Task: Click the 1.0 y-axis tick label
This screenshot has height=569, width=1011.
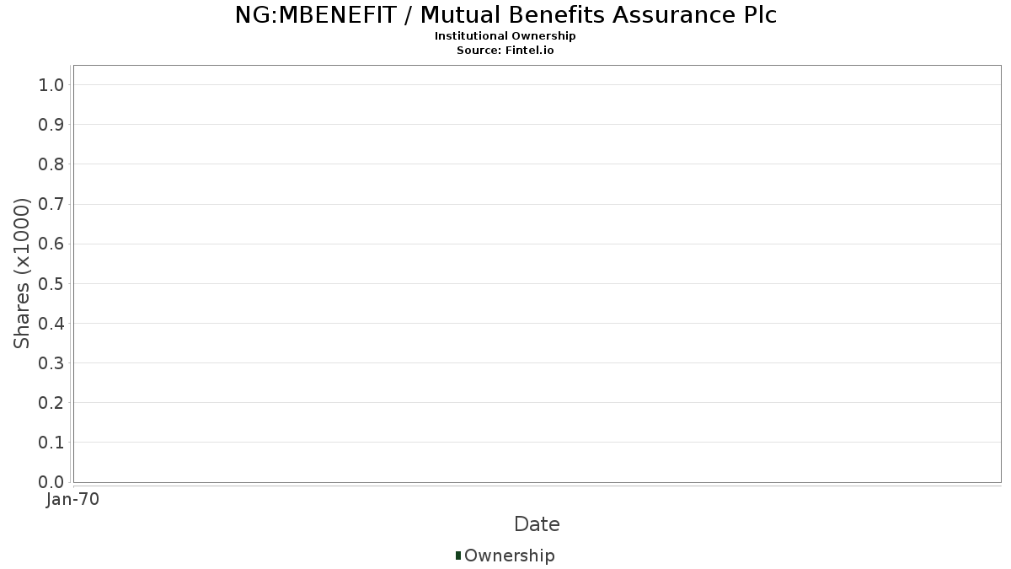Action: click(x=51, y=84)
